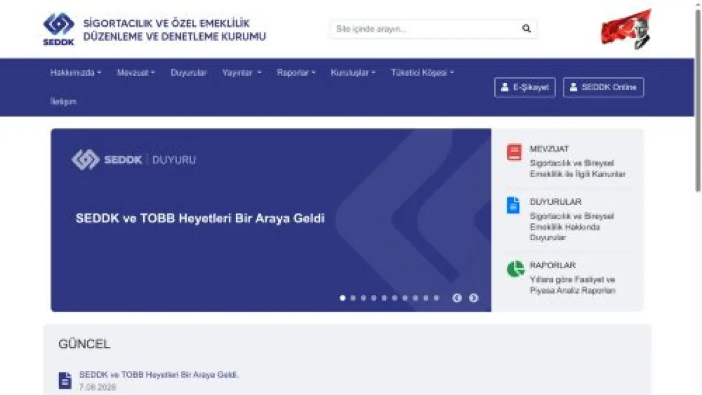Click the user icon in SEDDK Online button
This screenshot has width=702, height=395.
coord(574,87)
